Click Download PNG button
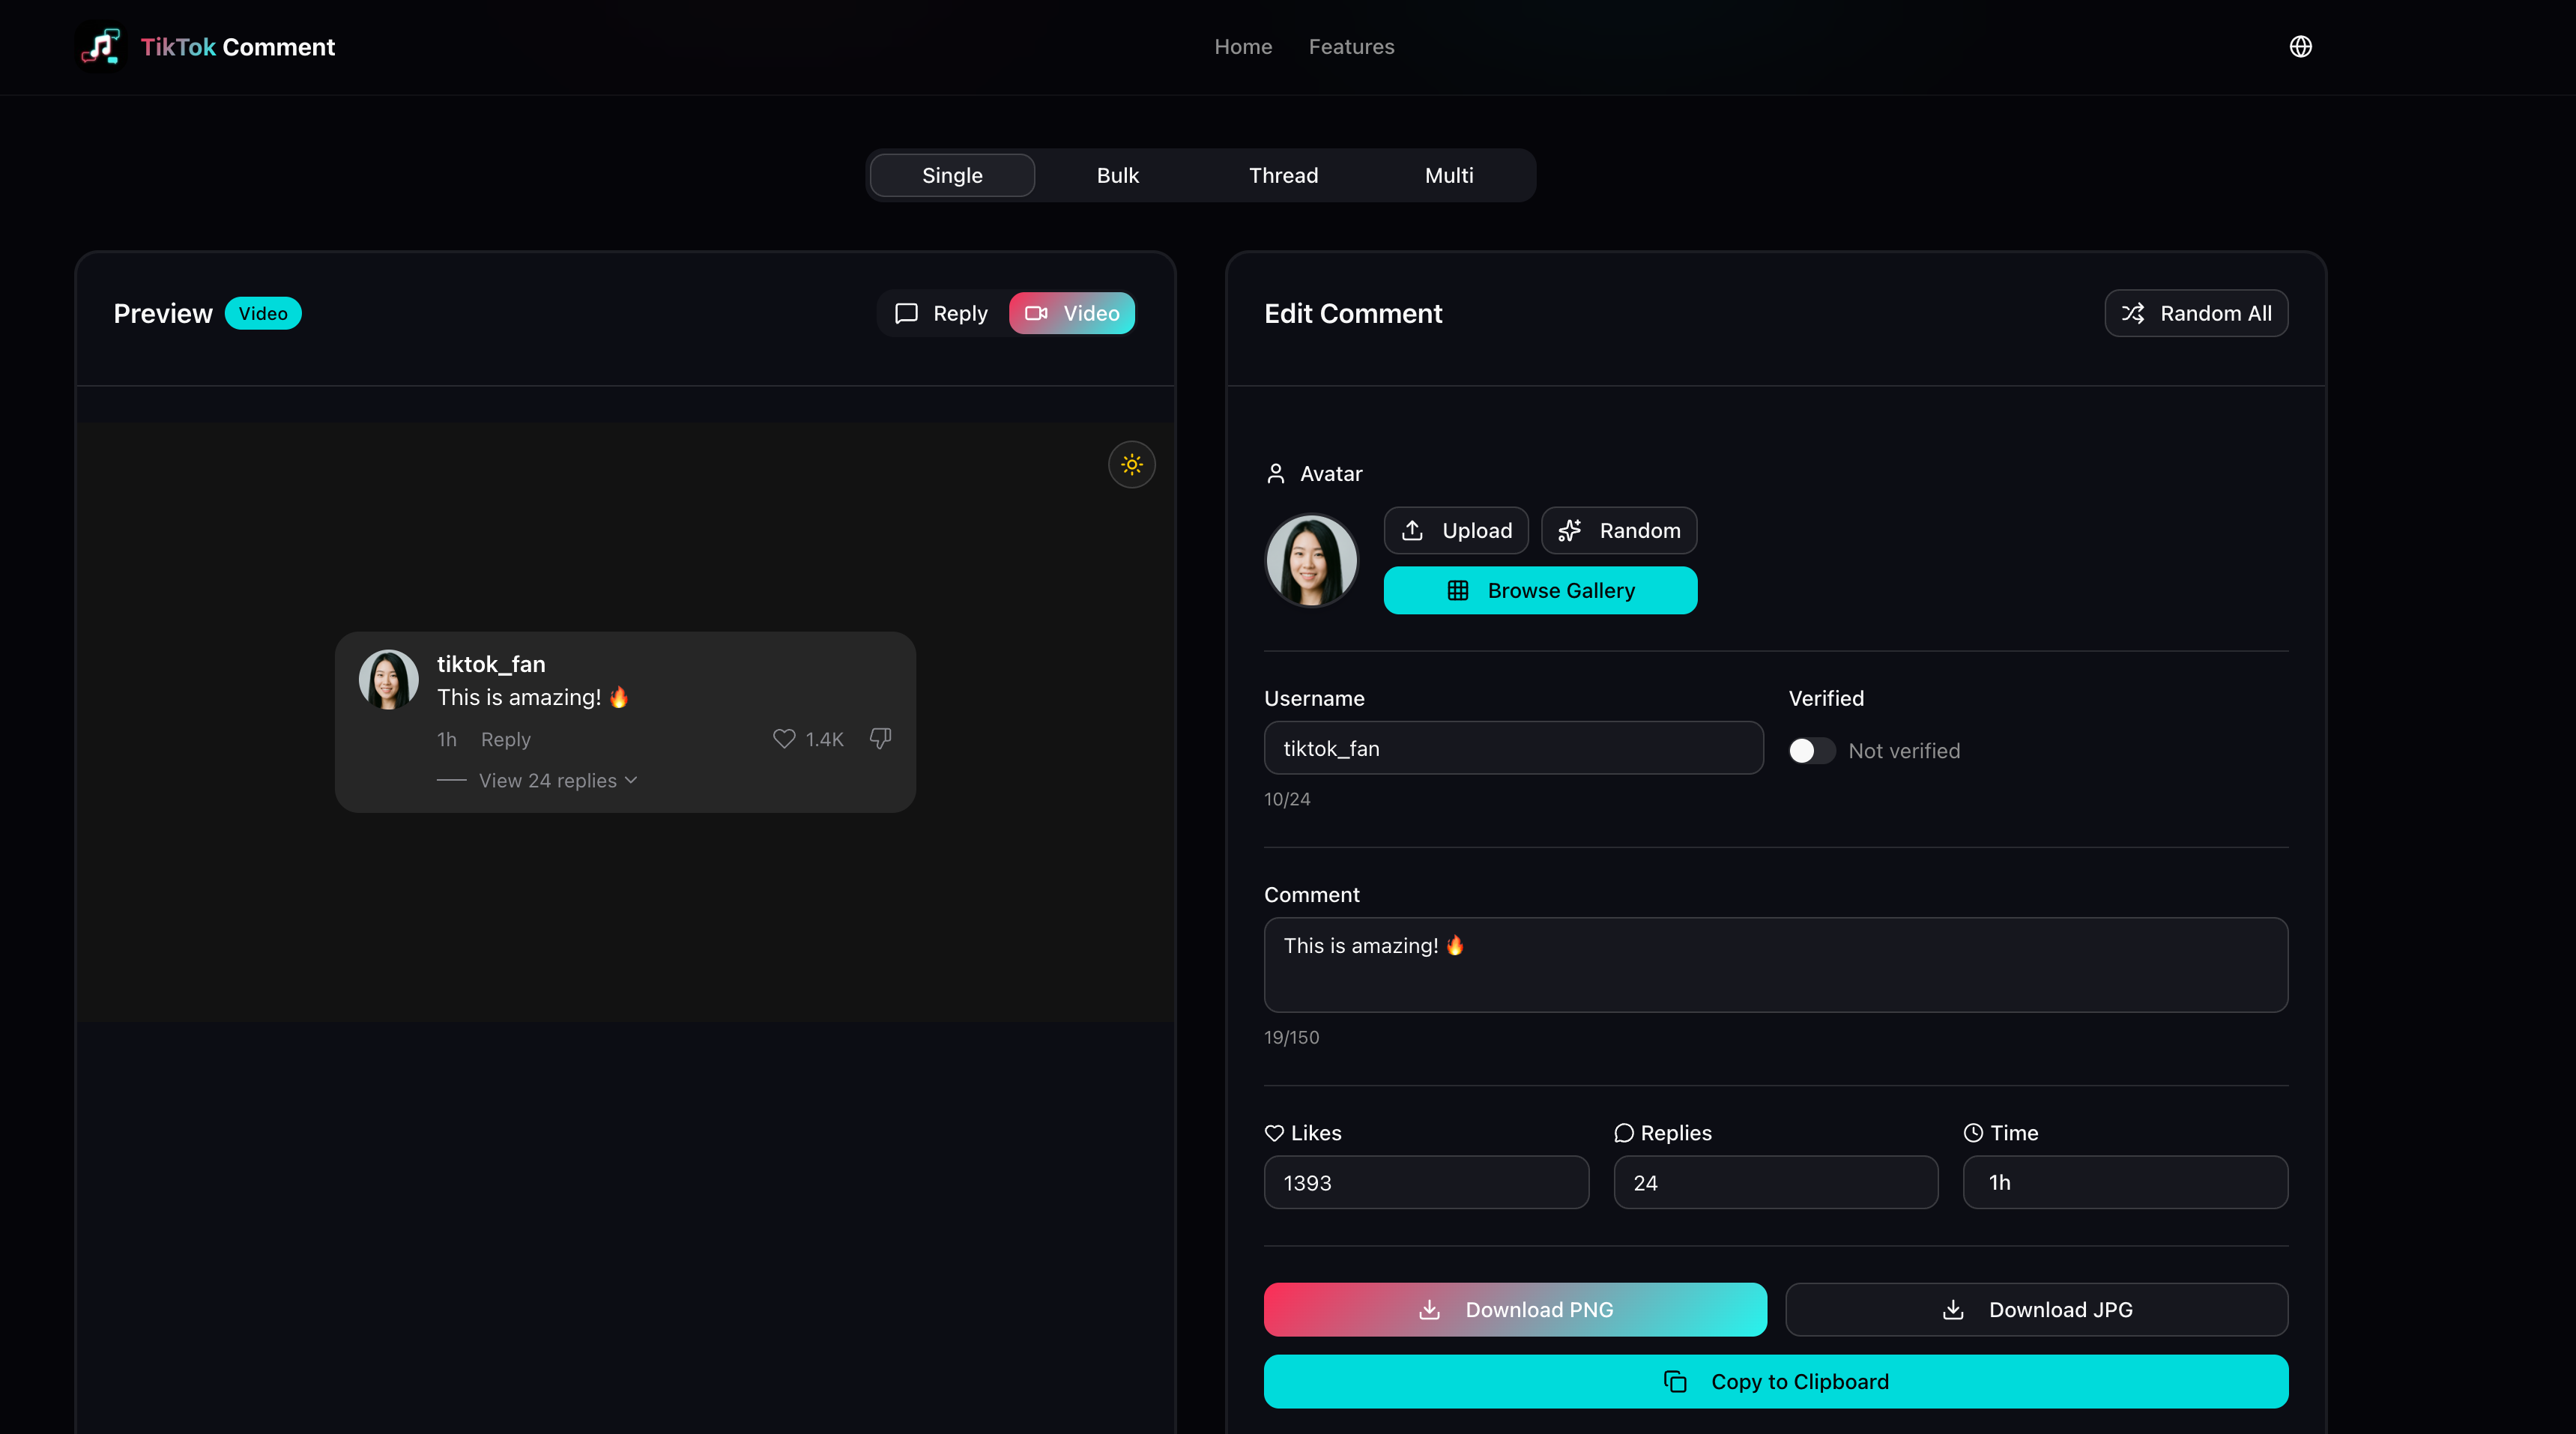2576x1434 pixels. [1514, 1310]
